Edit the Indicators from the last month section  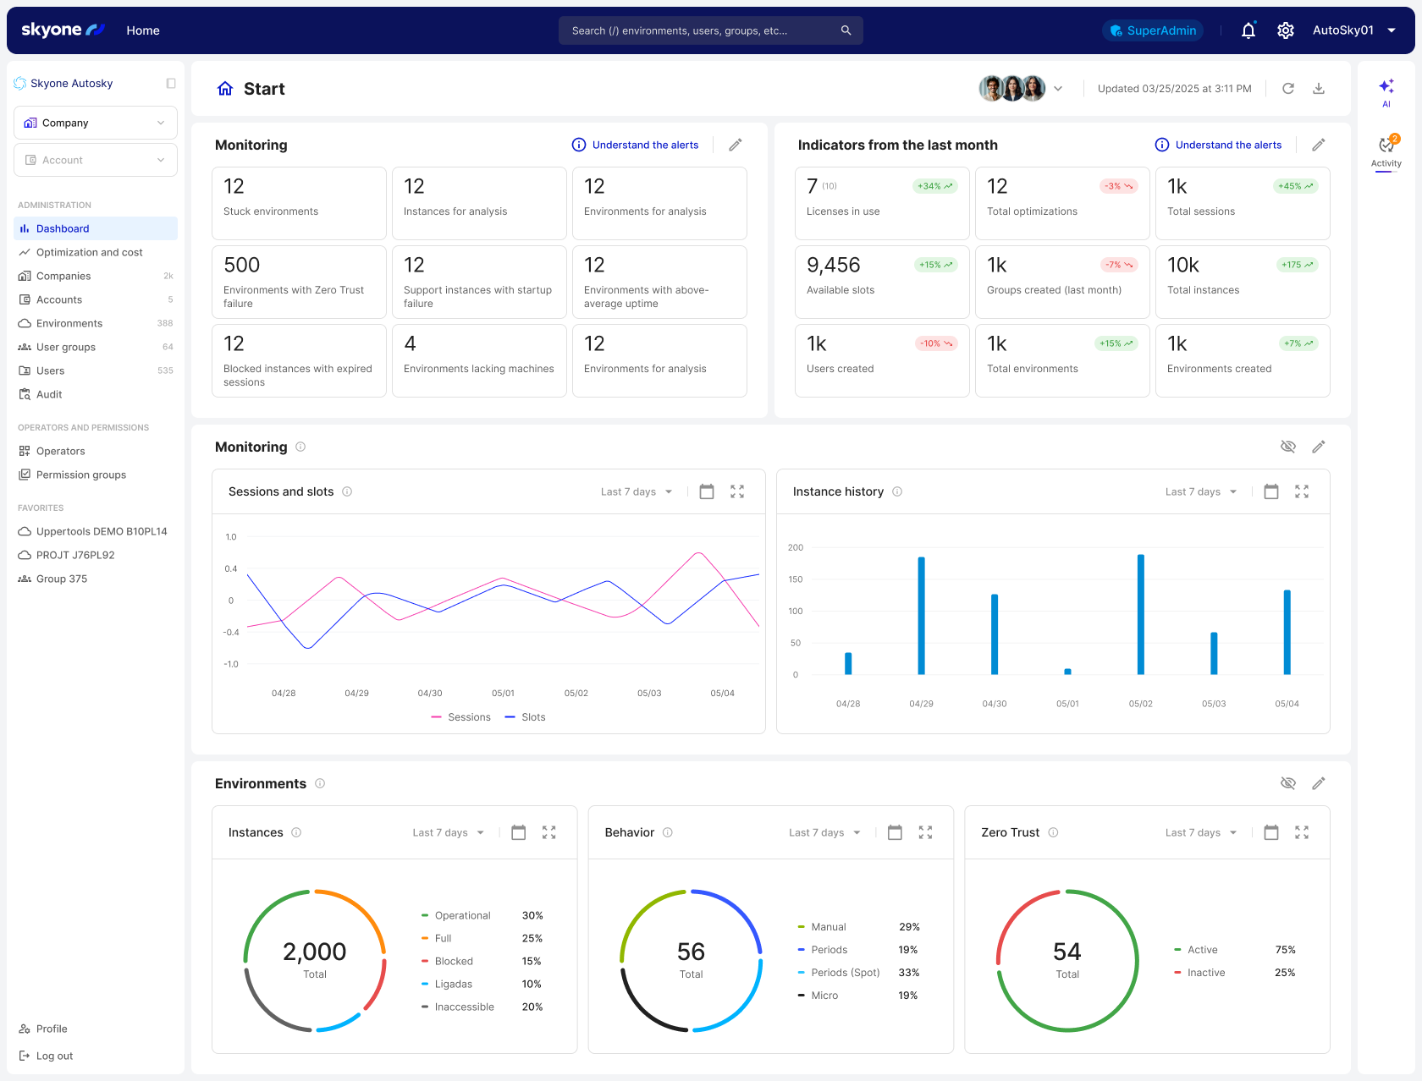1318,145
